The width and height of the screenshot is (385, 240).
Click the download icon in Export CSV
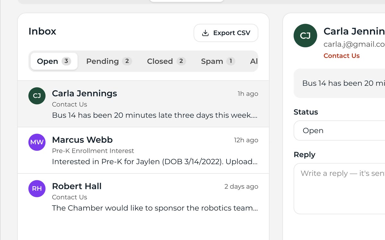(x=205, y=33)
